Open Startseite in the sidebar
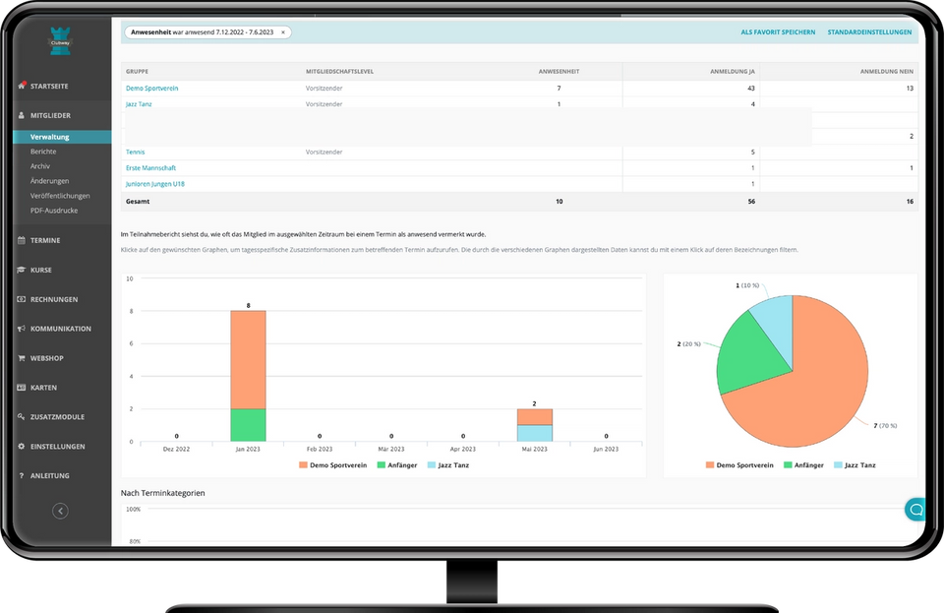Image resolution: width=944 pixels, height=613 pixels. (49, 87)
